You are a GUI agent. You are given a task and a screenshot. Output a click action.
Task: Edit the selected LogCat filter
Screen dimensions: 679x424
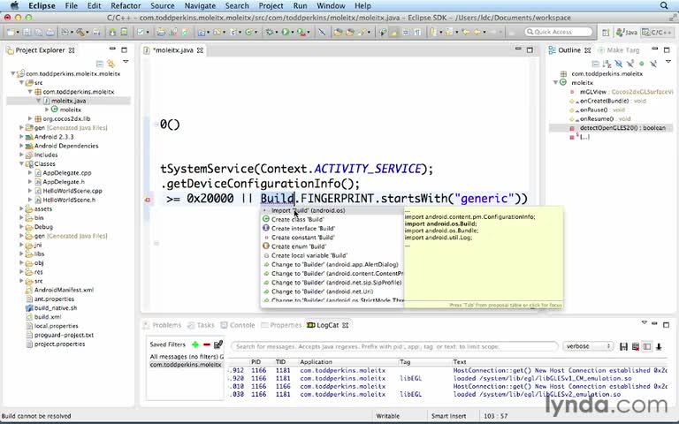218,344
